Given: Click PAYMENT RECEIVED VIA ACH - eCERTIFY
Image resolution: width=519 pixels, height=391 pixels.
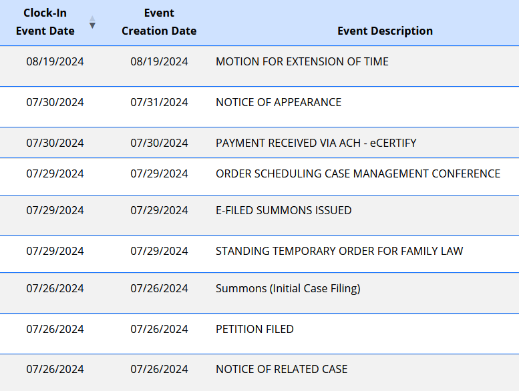Looking at the screenshot, I should pyautogui.click(x=316, y=143).
